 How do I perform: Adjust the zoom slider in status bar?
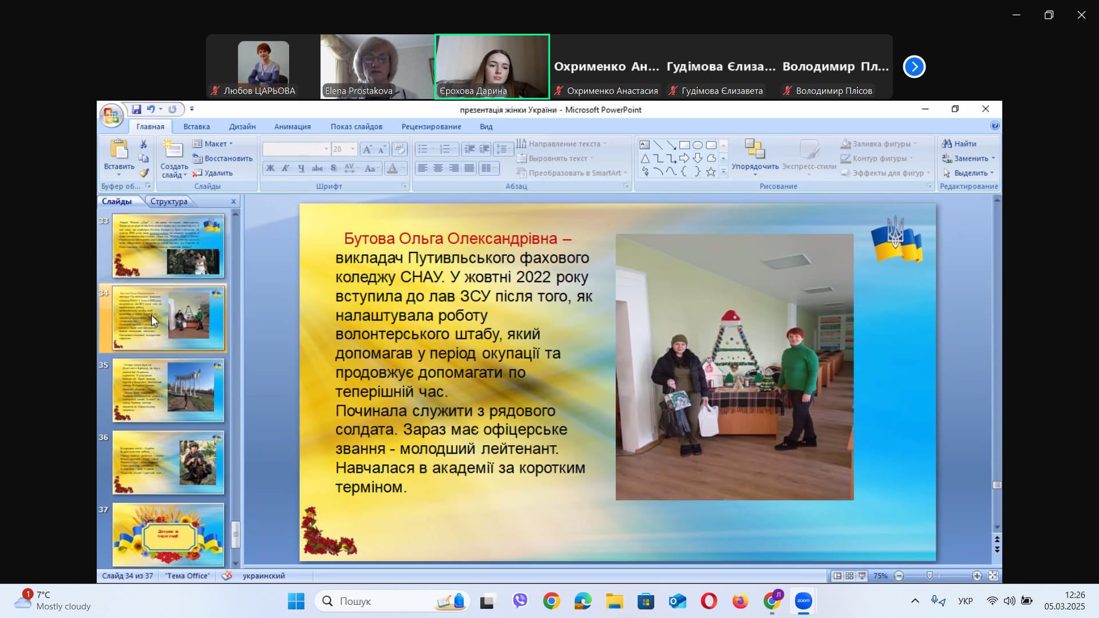(x=930, y=576)
